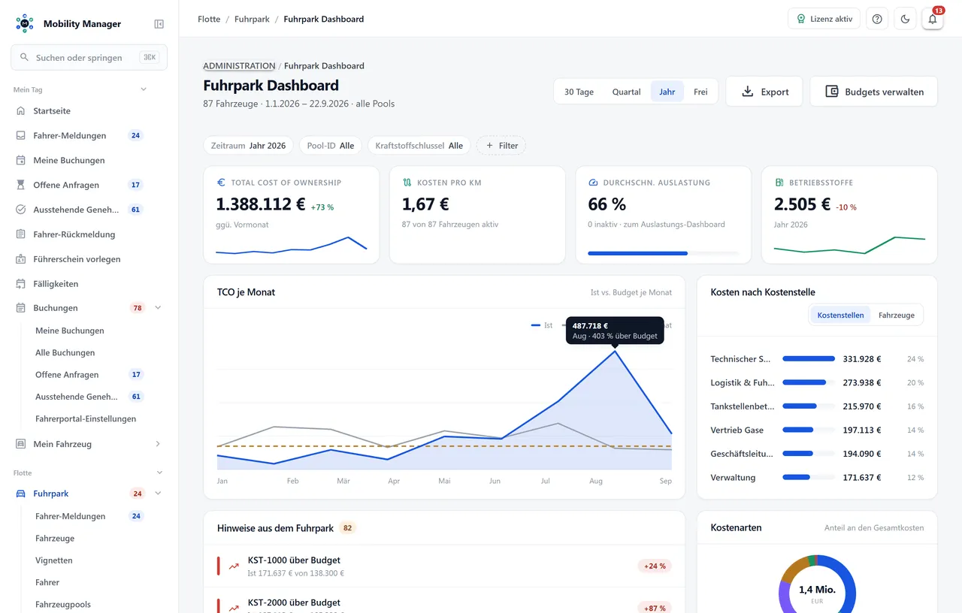This screenshot has width=962, height=613.
Task: Select the Quartal time range
Action: (626, 92)
